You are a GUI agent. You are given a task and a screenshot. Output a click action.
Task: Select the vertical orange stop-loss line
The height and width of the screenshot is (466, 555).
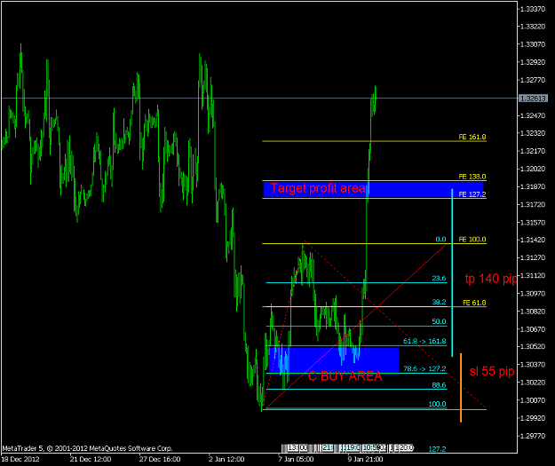(461, 388)
